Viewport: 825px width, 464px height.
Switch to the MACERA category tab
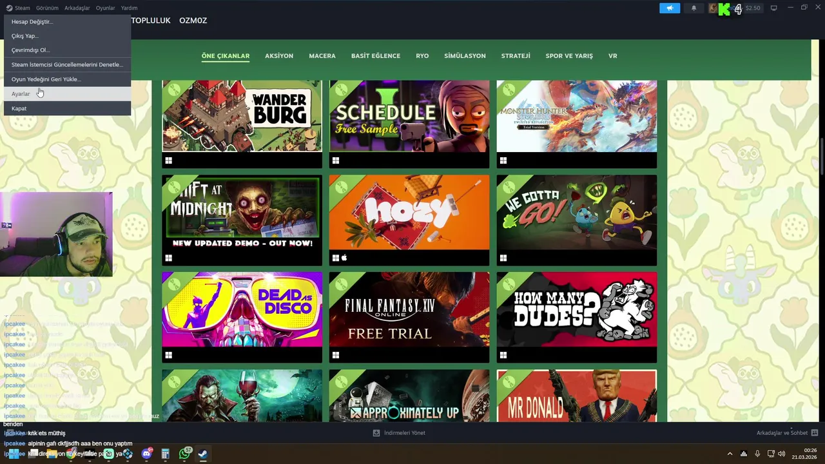click(322, 56)
